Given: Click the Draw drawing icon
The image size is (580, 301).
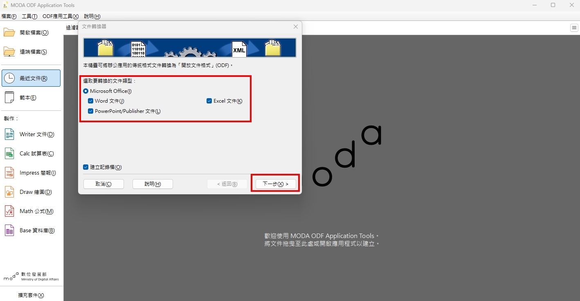Looking at the screenshot, I should (9, 192).
